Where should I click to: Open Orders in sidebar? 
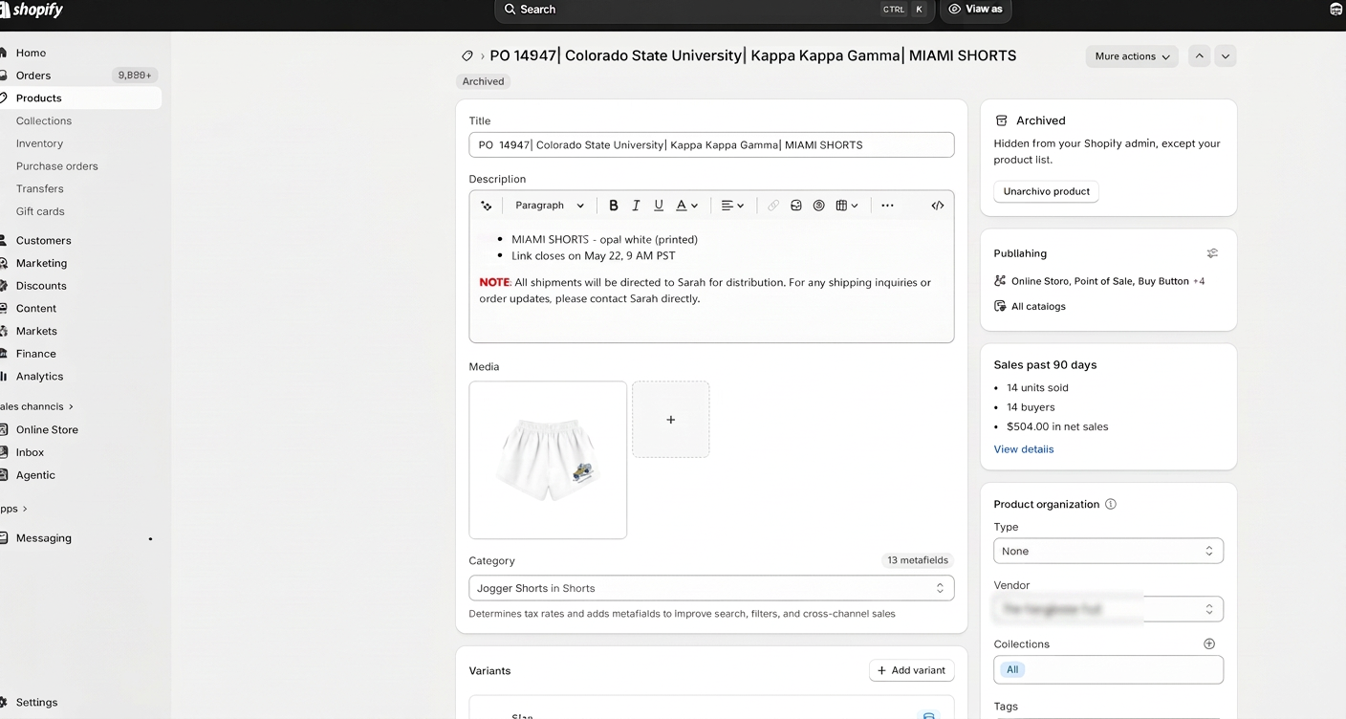33,76
